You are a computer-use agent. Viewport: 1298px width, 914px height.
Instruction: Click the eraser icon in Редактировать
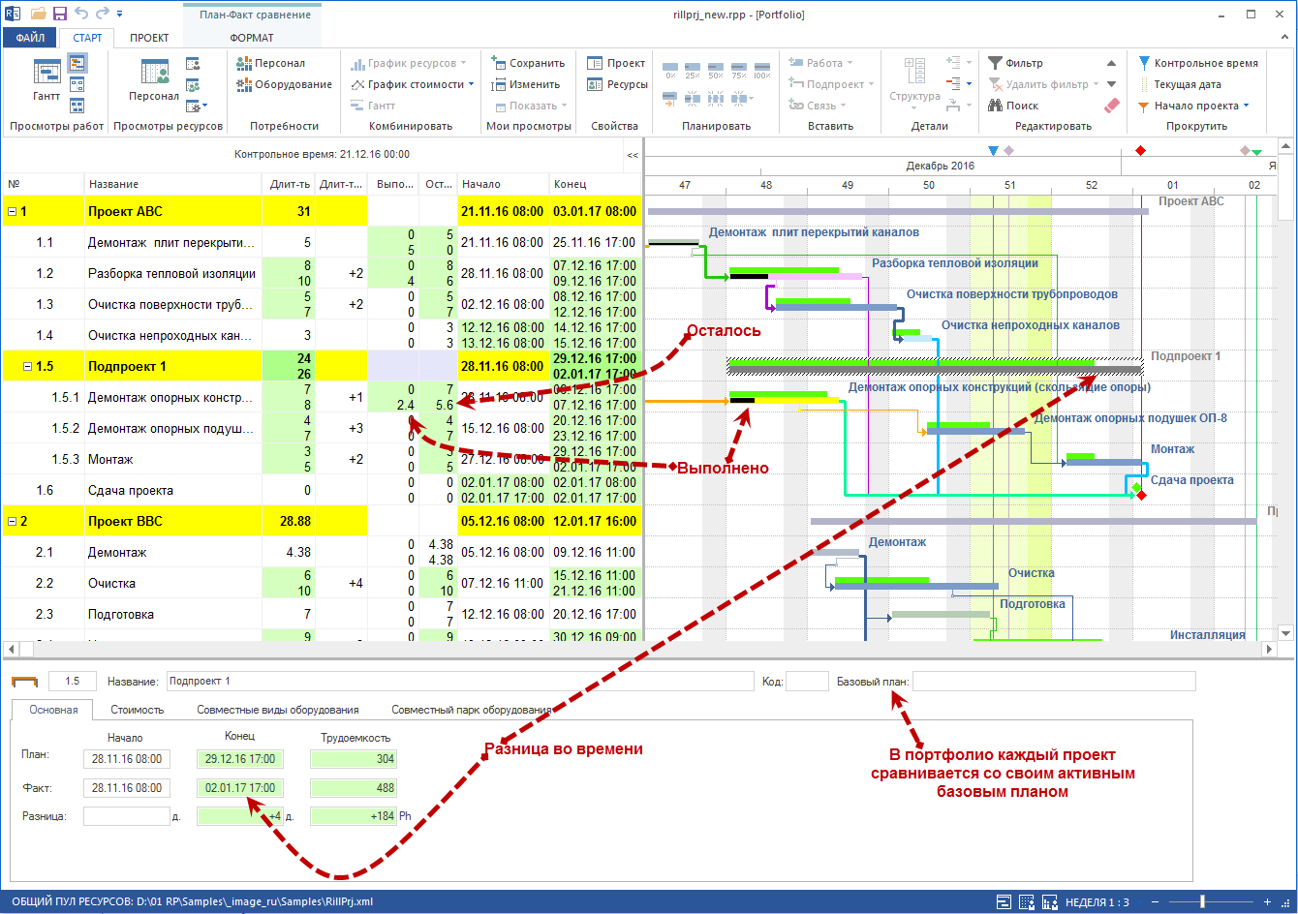coord(1111,106)
